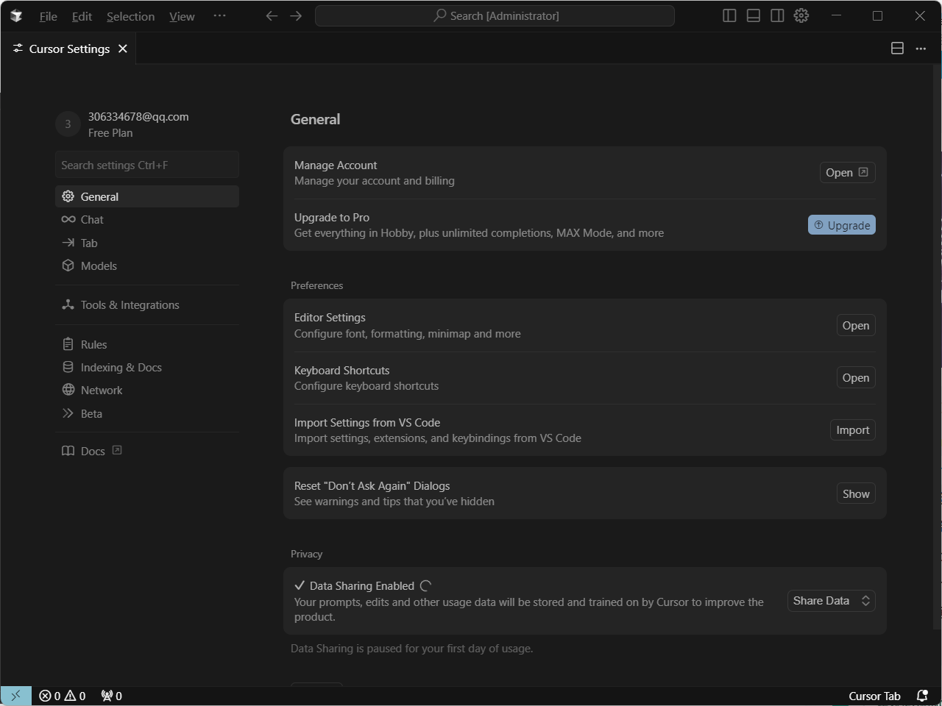Open the Tab settings section
The width and height of the screenshot is (942, 706).
(x=147, y=243)
